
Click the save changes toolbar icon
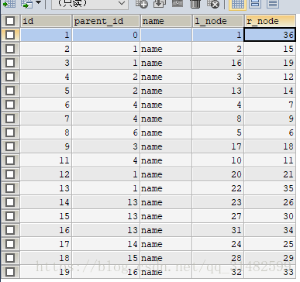[x=178, y=3]
